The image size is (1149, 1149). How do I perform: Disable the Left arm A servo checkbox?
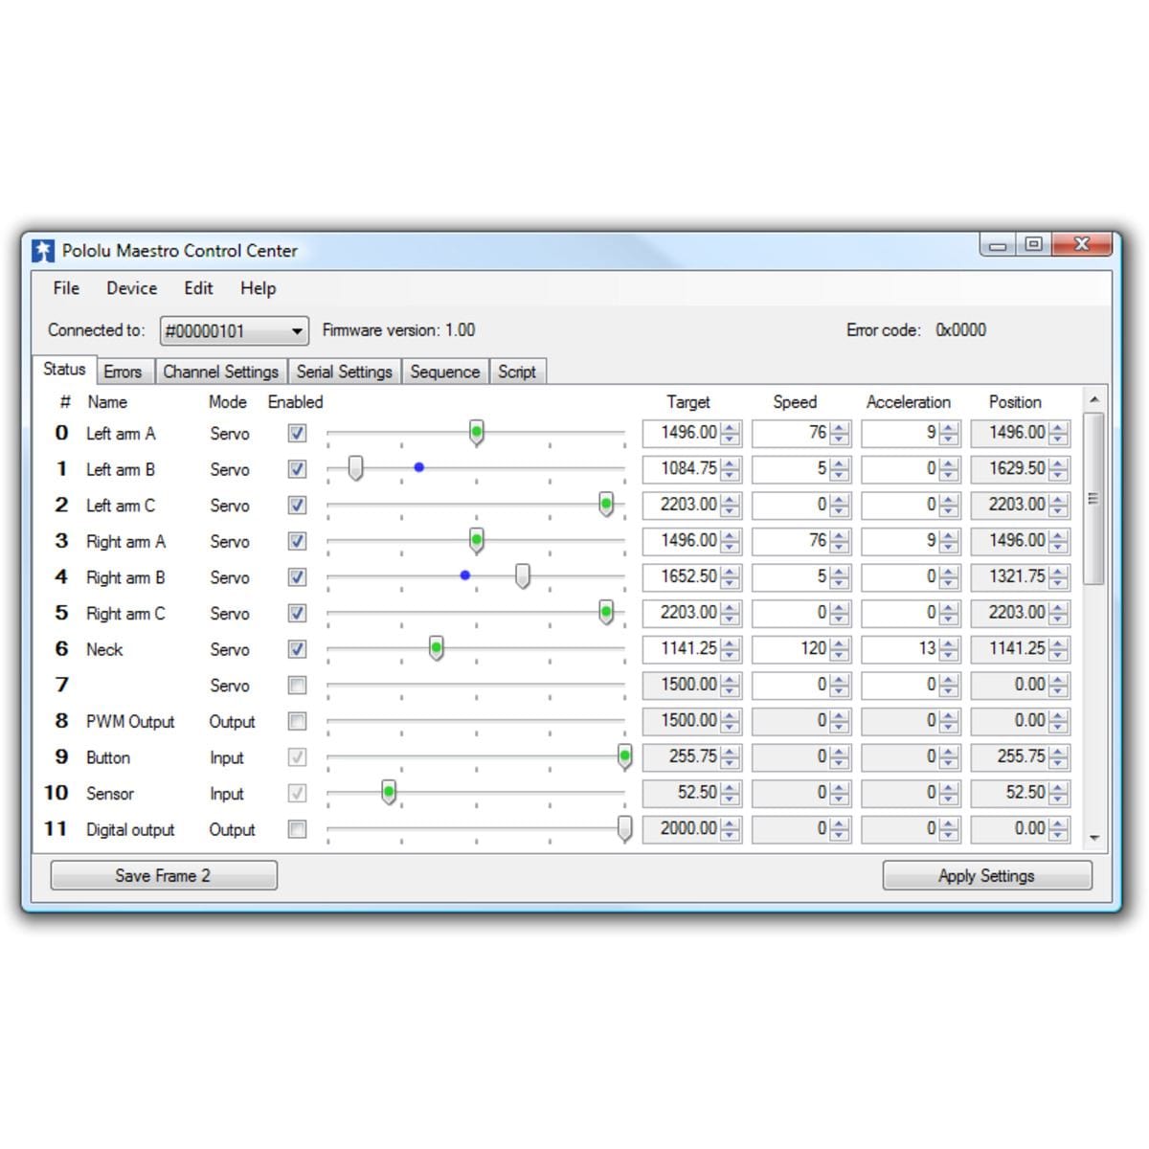(298, 434)
